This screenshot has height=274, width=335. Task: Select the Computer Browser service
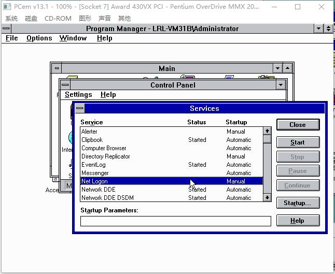pyautogui.click(x=172, y=148)
